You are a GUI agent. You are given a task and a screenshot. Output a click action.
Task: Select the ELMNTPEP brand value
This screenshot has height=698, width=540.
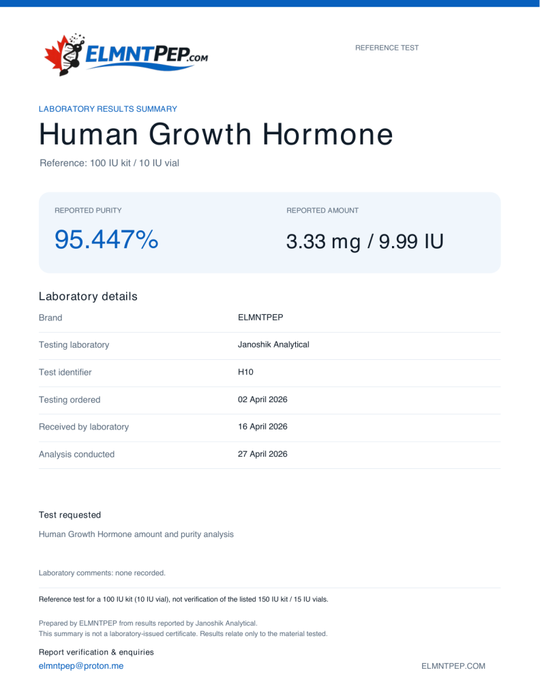click(260, 318)
